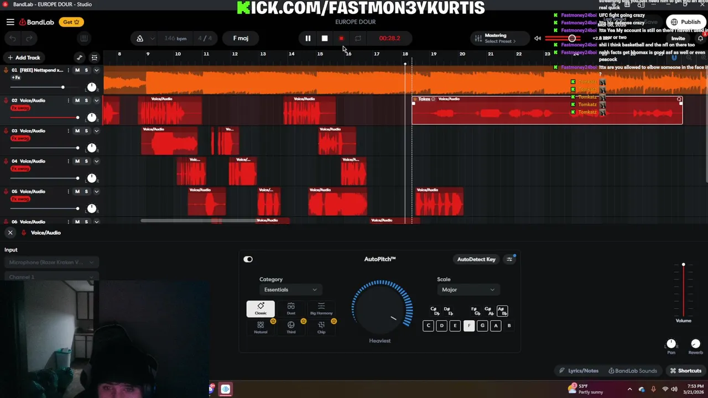
Task: Toggle the metronome icon
Action: click(x=140, y=38)
